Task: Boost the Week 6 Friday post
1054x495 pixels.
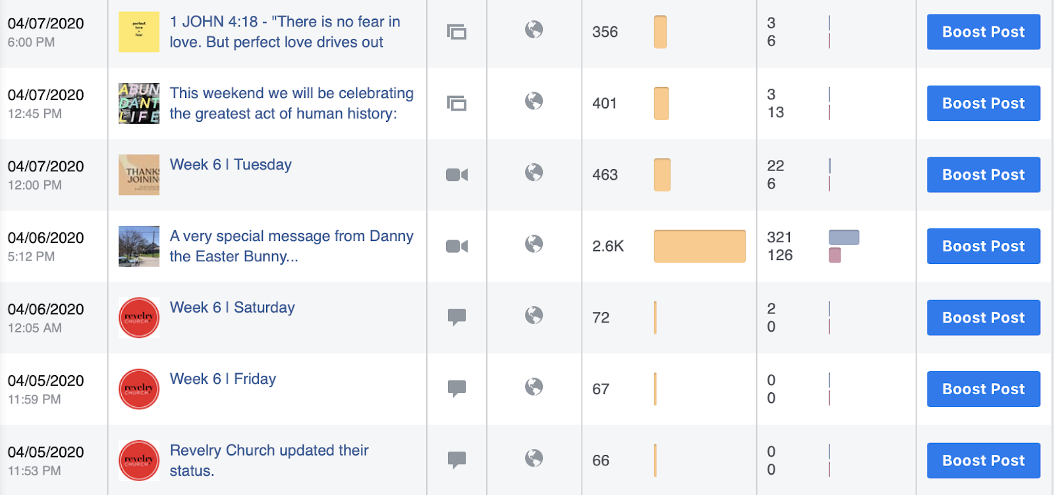Action: [x=984, y=389]
